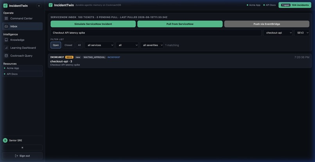This screenshot has height=162, width=315.
Task: Click the Senior SRE user name
Action: [16, 140]
